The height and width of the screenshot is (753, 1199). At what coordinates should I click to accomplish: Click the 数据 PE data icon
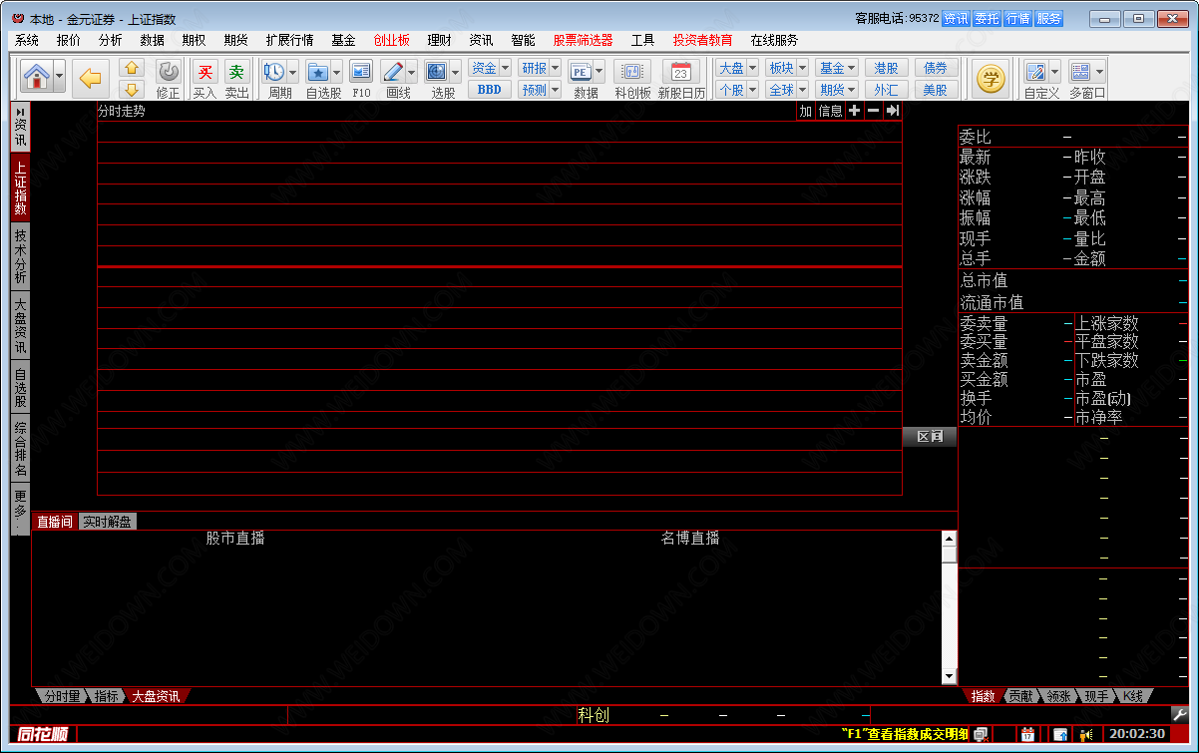581,72
